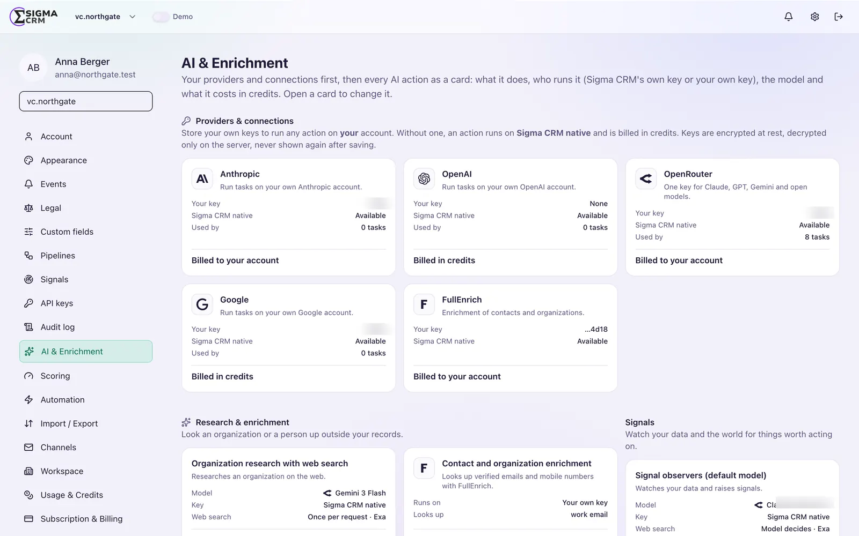
Task: Click the logout icon in header
Action: 839,17
